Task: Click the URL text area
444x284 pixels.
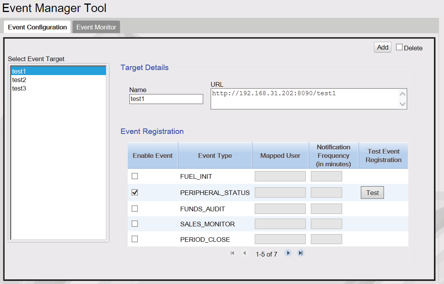Action: [305, 99]
